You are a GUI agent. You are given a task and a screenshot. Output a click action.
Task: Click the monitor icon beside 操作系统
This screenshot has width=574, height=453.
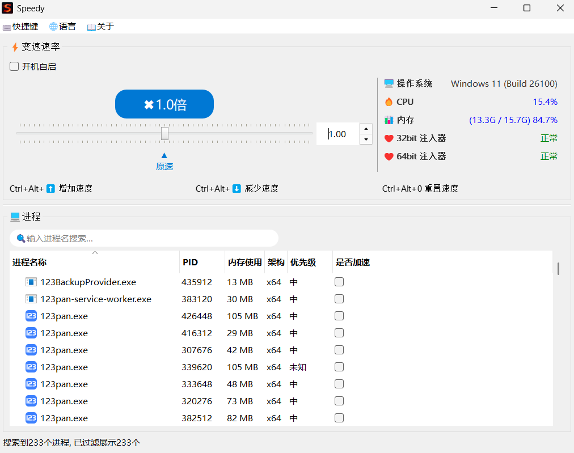(x=389, y=83)
